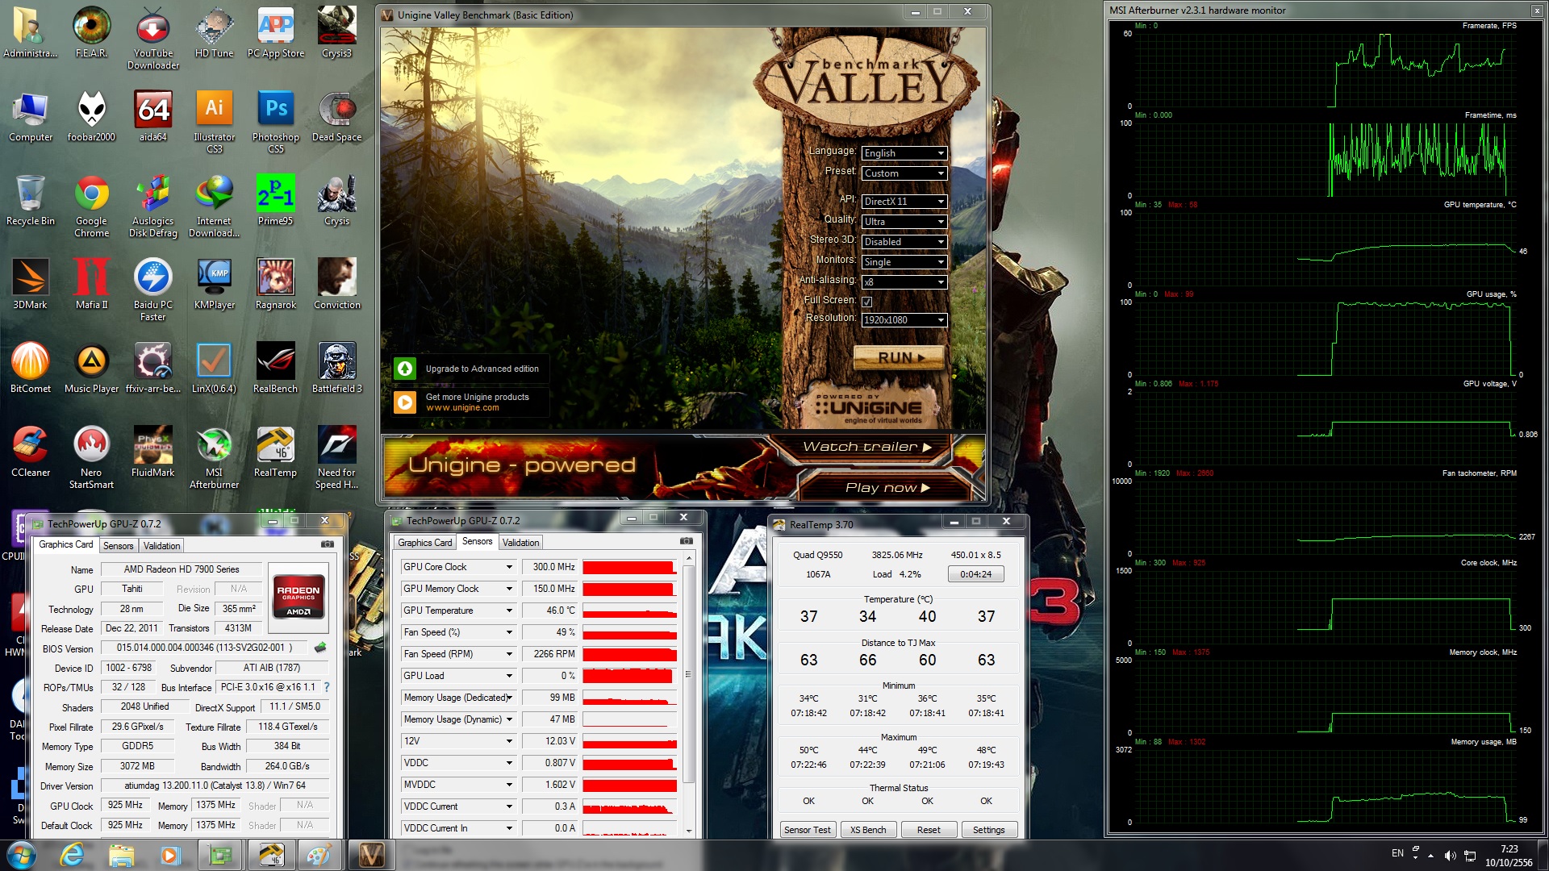Open the Windows Start menu

21,855
